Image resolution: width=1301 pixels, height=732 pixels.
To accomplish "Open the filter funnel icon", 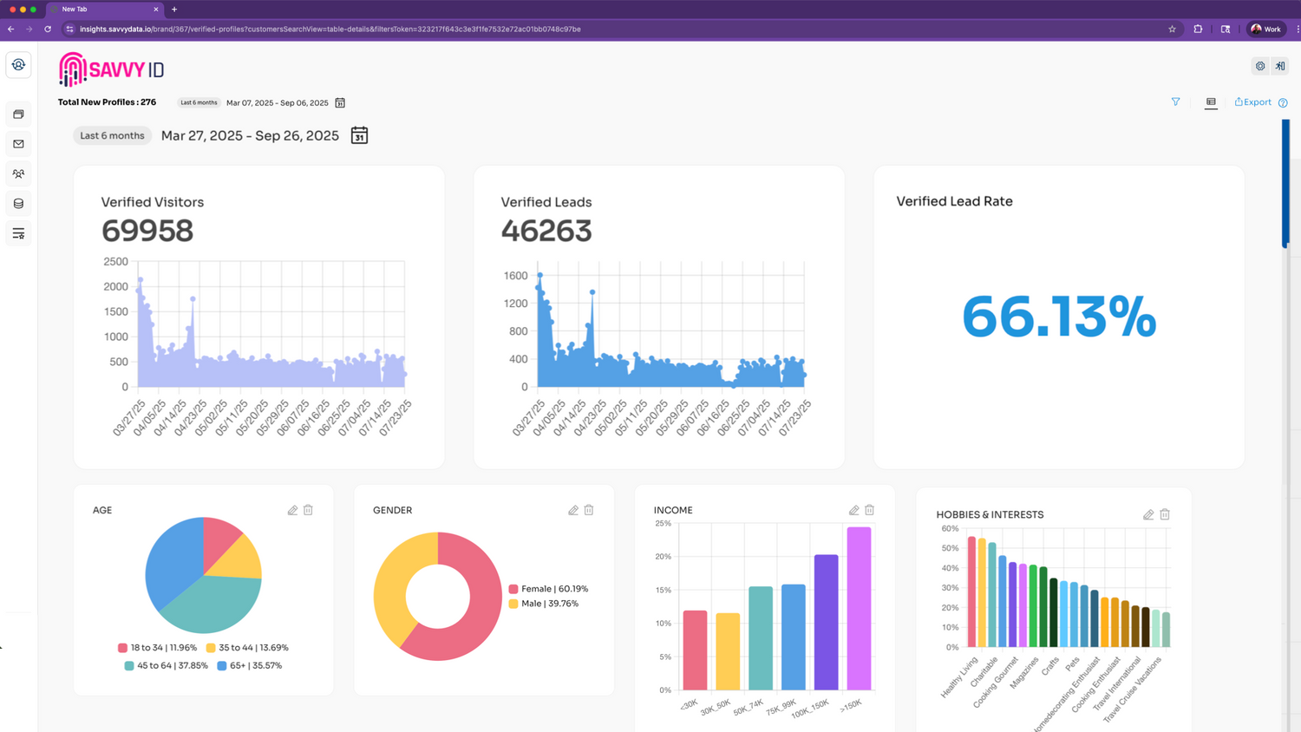I will point(1175,102).
